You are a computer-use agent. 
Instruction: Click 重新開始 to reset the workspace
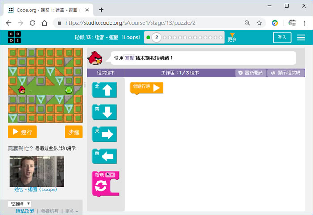tap(251, 73)
